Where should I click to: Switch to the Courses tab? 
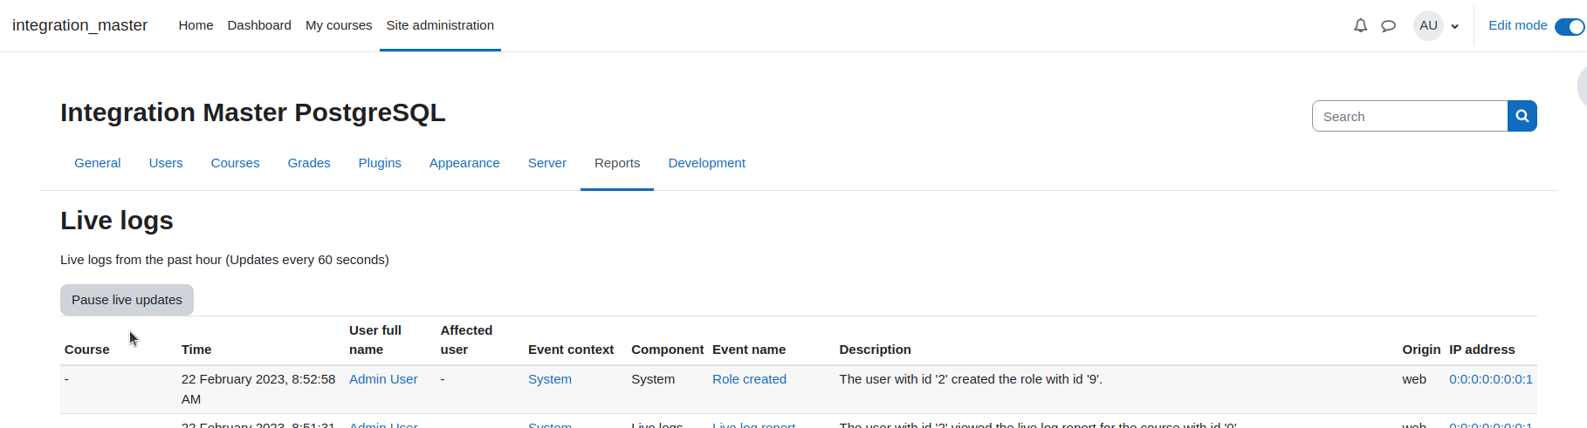click(235, 163)
